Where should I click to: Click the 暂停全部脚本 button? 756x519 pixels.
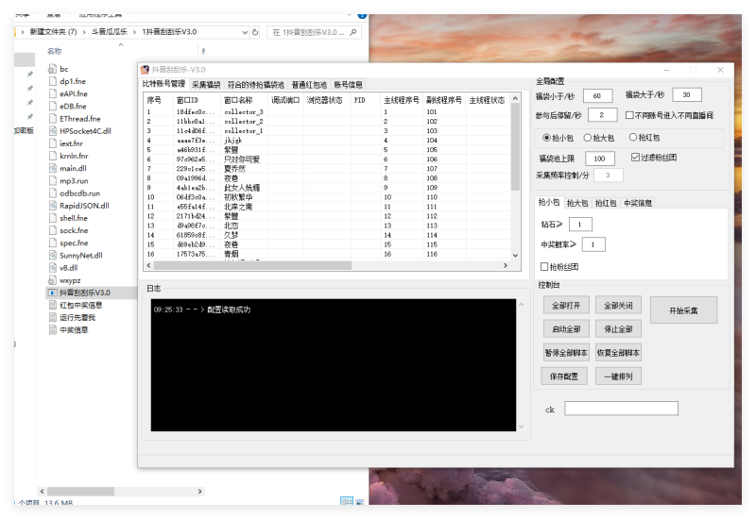[x=566, y=353]
